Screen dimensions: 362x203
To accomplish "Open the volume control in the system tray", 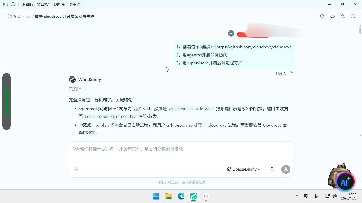I will click(334, 196).
